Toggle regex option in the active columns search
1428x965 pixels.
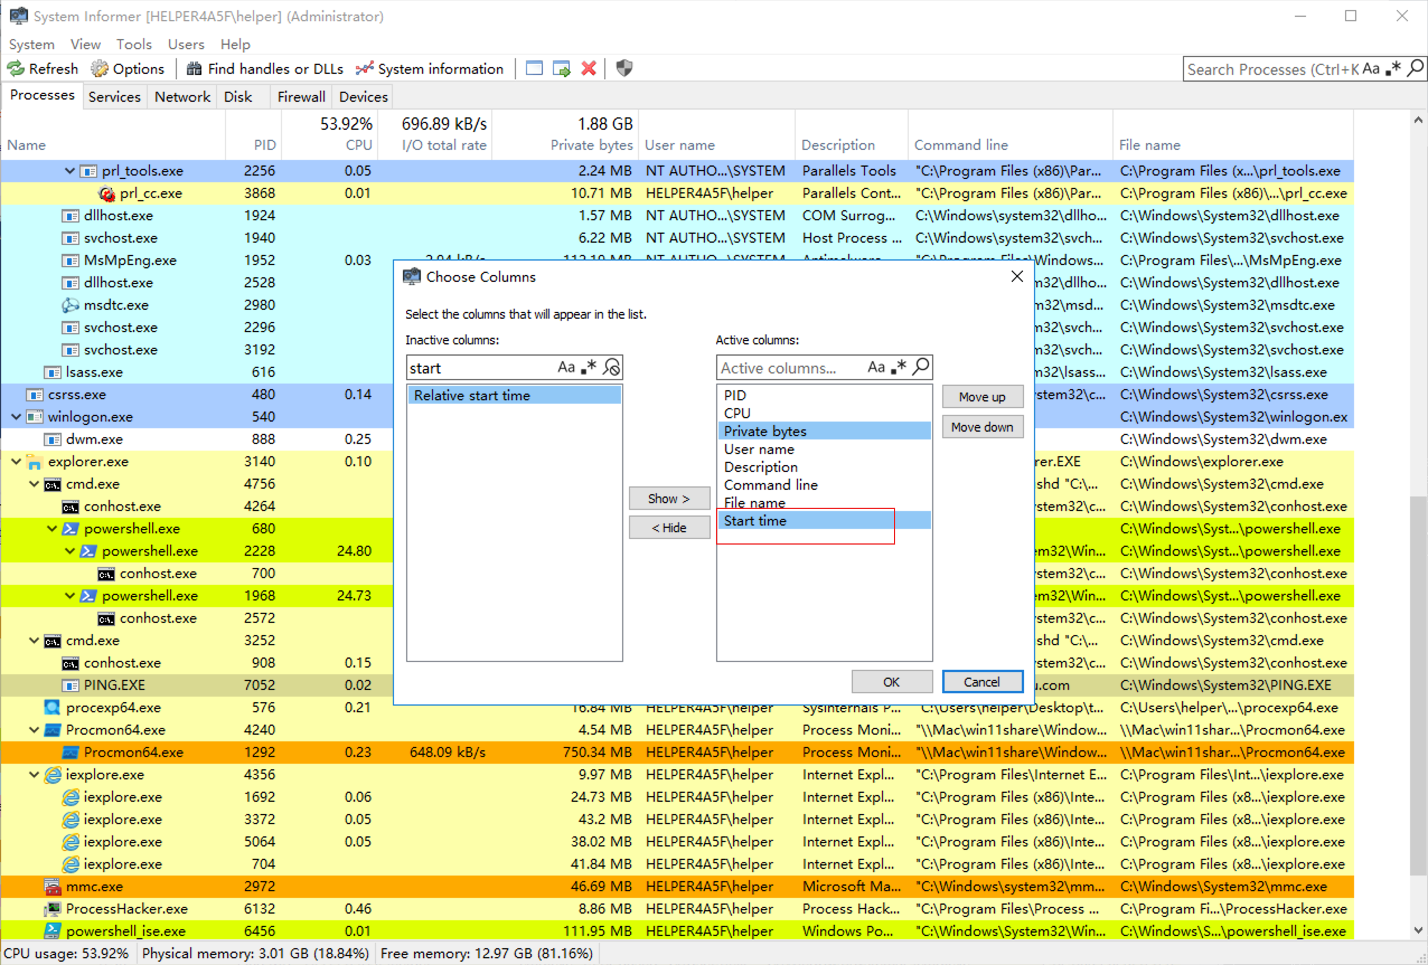click(898, 367)
